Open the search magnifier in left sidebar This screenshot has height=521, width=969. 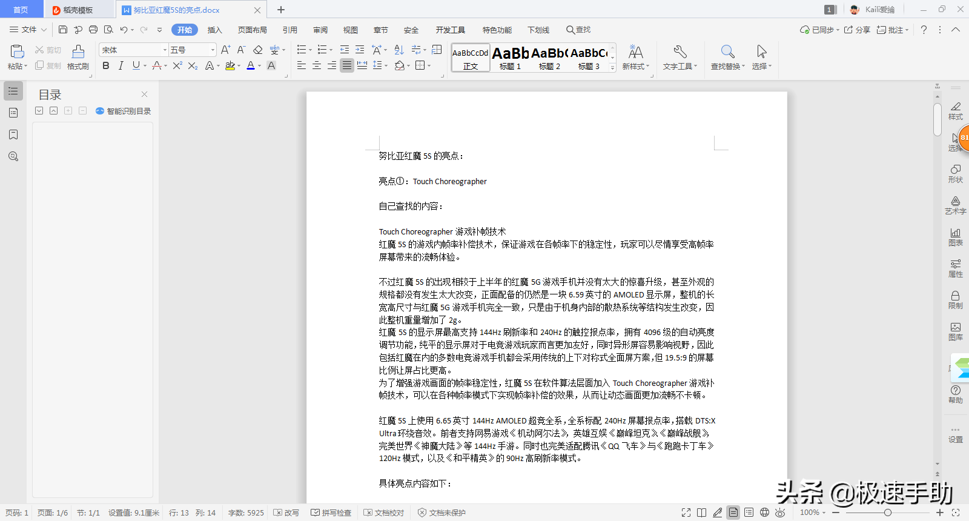coord(13,156)
